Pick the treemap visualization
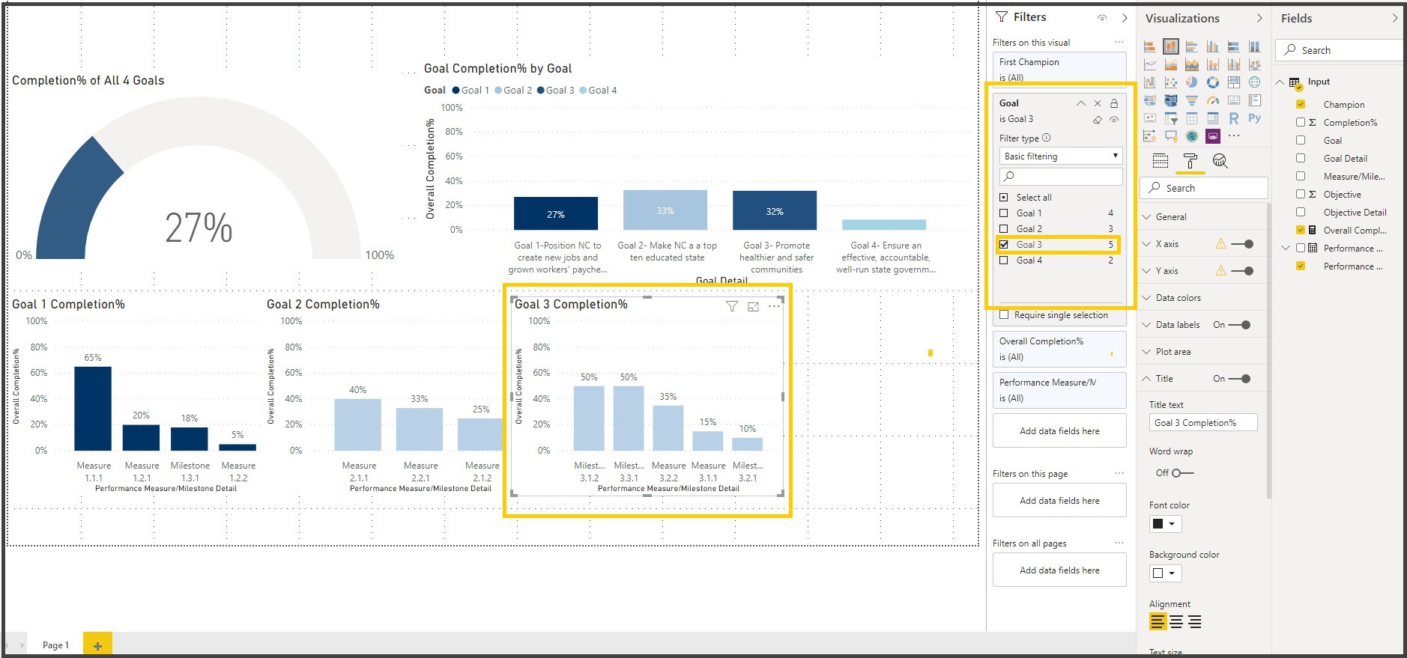 (1234, 82)
